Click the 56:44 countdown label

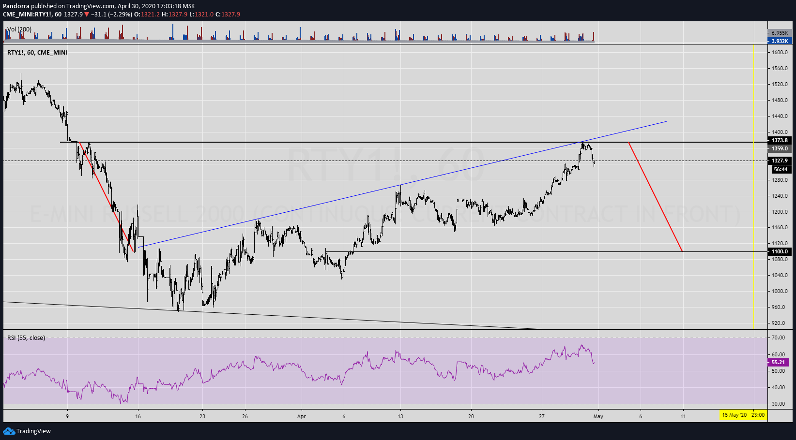point(781,169)
